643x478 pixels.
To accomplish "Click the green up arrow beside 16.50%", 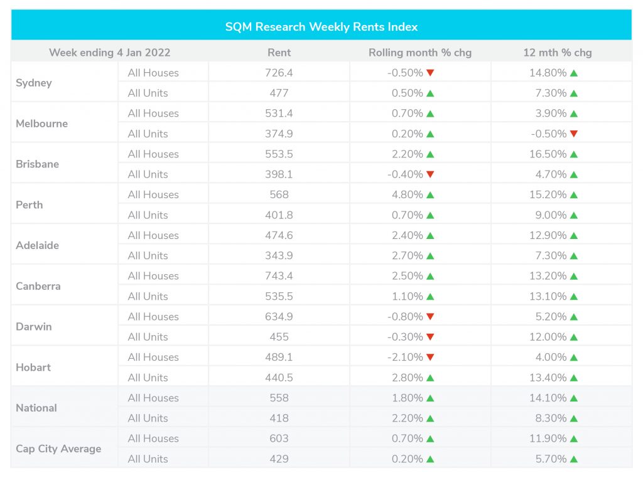I will tap(574, 154).
